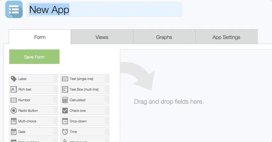Open the Graphs tab
This screenshot has width=272, height=142.
click(x=164, y=37)
